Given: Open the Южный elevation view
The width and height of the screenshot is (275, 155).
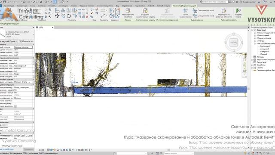Looking at the screenshot, I should (263, 54).
